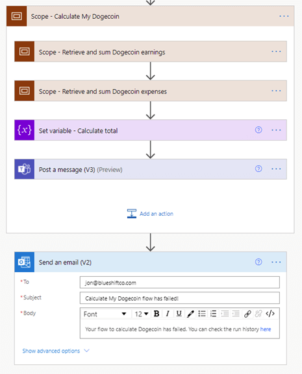Switch to HTML code view

(270, 314)
